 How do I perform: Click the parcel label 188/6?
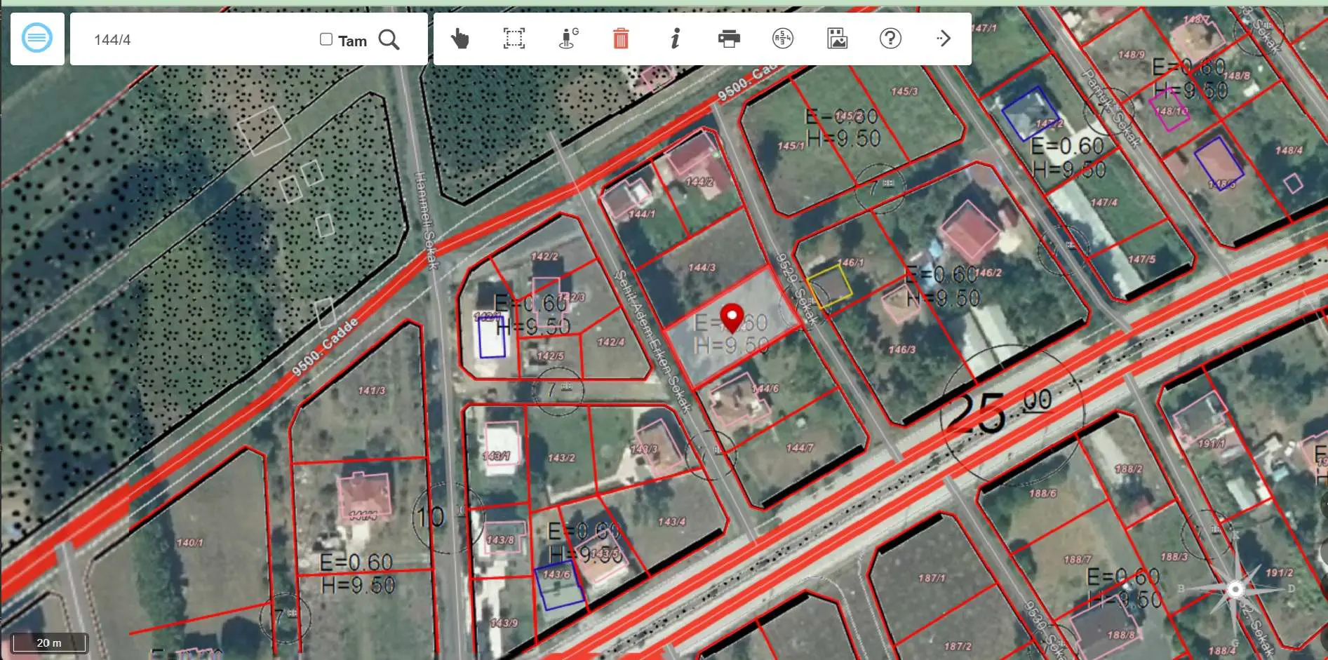(x=1042, y=494)
